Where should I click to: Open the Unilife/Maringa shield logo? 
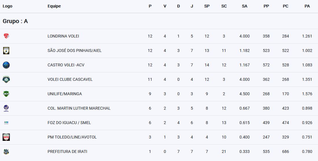[x=6, y=94]
